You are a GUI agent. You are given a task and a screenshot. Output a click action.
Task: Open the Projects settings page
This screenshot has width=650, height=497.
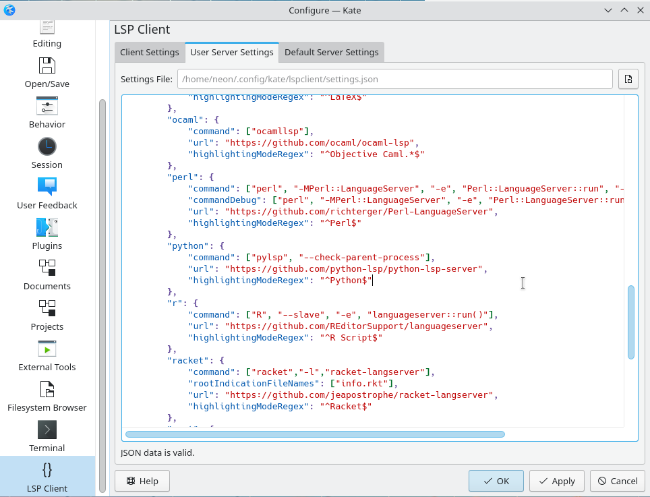point(47,315)
